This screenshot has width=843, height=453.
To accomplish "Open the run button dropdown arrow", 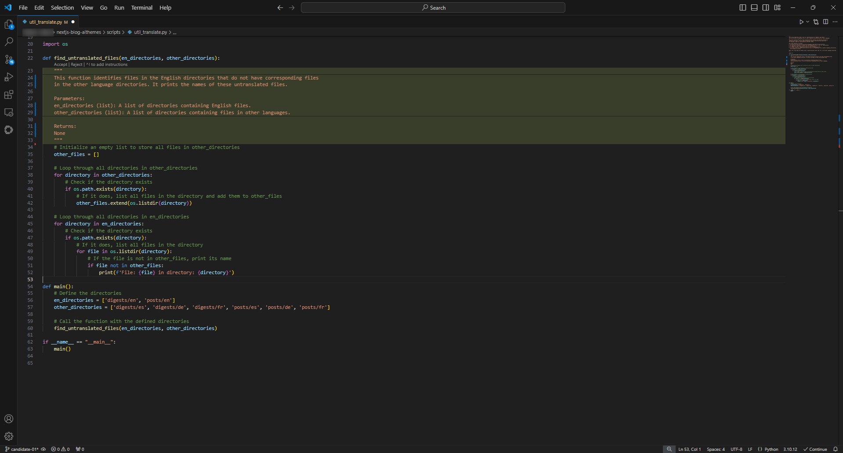I will [x=807, y=22].
